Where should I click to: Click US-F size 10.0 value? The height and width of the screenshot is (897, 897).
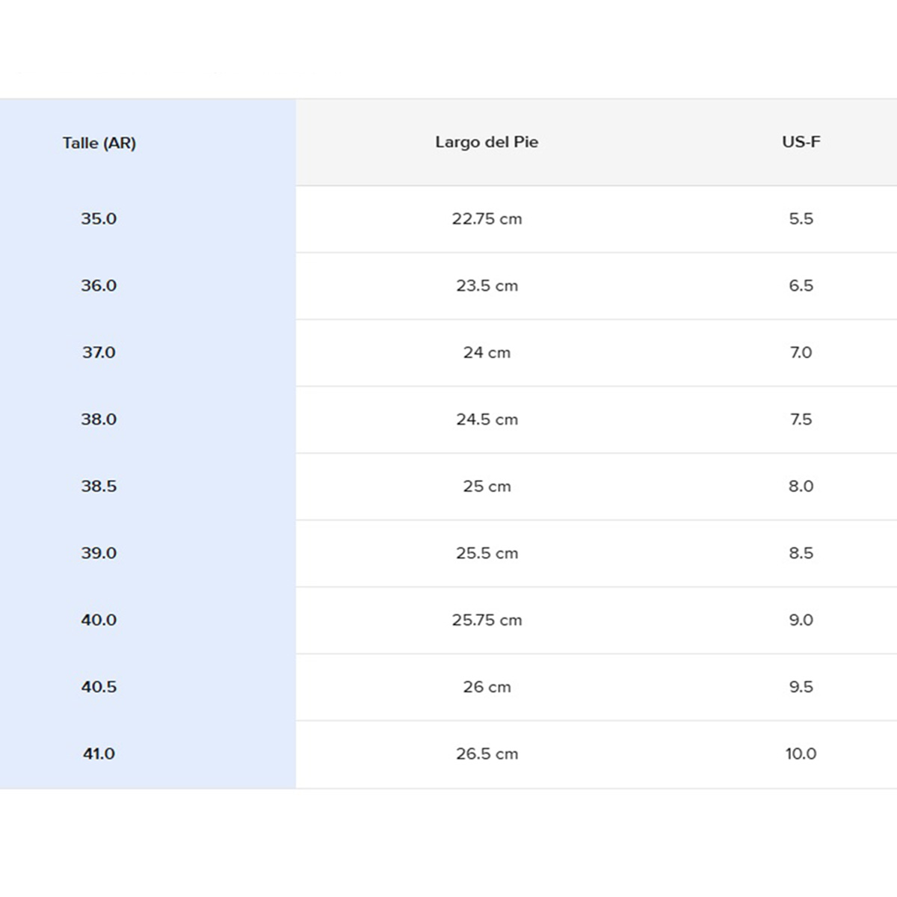[801, 753]
